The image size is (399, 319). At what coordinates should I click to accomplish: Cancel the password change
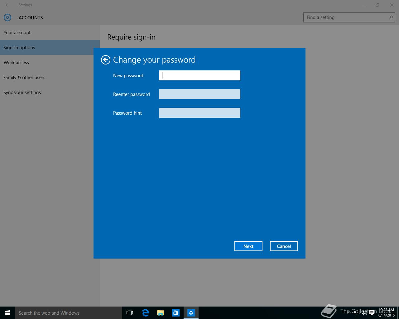pyautogui.click(x=284, y=246)
